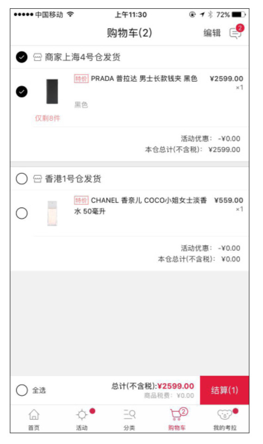
Task: Open the PRADA 男士长款钱夹 product title
Action: [144, 79]
